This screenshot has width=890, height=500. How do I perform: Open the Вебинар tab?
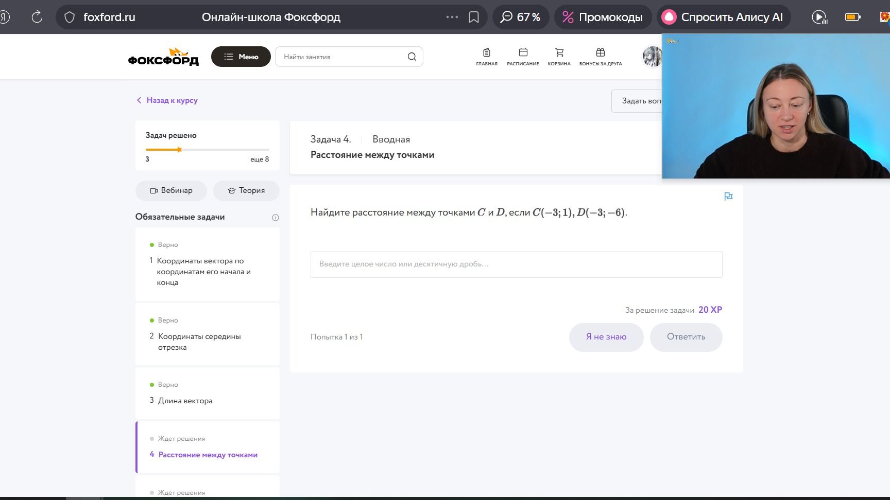point(171,190)
